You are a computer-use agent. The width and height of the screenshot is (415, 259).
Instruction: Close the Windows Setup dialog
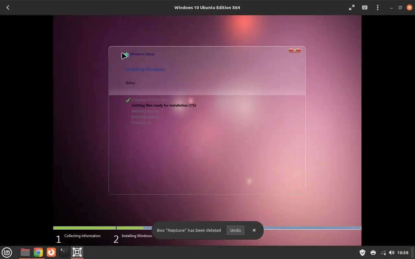pyautogui.click(x=295, y=50)
